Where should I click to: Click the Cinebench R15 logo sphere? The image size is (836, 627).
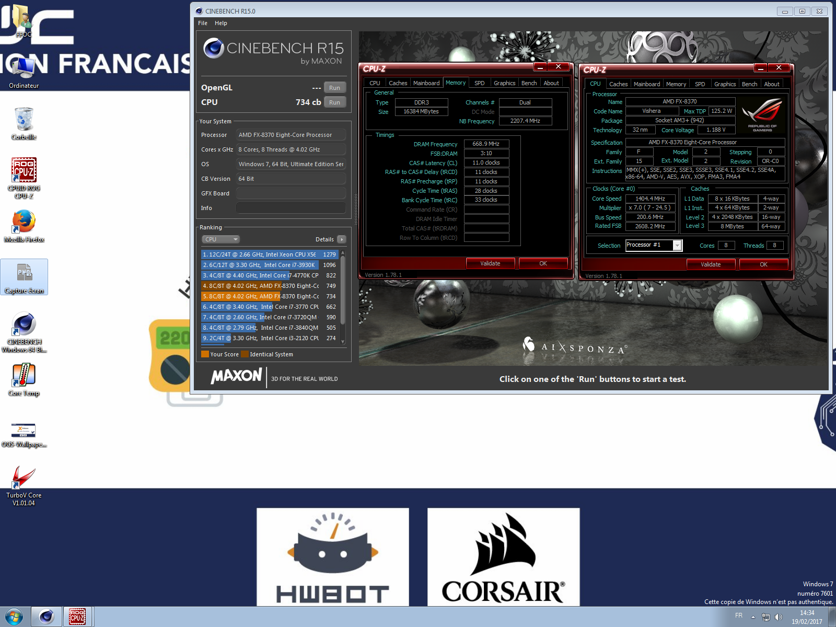click(214, 48)
